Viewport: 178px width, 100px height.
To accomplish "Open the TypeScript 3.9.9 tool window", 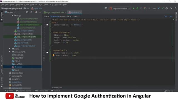I will click(41, 91).
